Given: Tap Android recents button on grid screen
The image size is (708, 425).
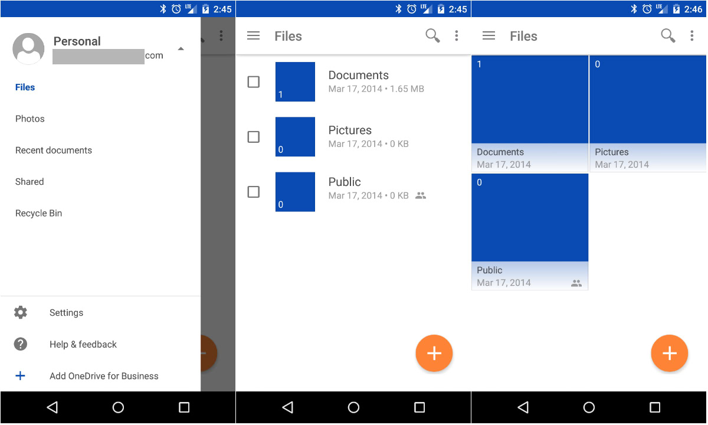Looking at the screenshot, I should point(655,407).
